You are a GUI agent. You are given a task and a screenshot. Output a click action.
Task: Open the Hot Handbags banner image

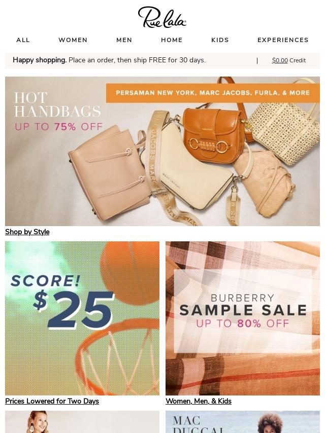(x=162, y=151)
